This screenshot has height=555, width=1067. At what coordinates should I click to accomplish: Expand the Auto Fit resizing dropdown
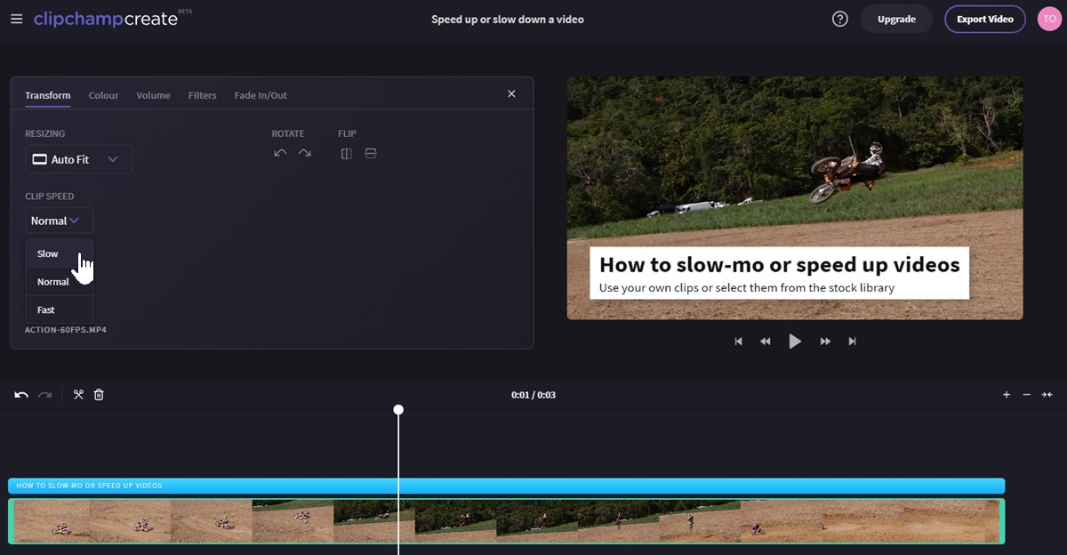tap(78, 158)
